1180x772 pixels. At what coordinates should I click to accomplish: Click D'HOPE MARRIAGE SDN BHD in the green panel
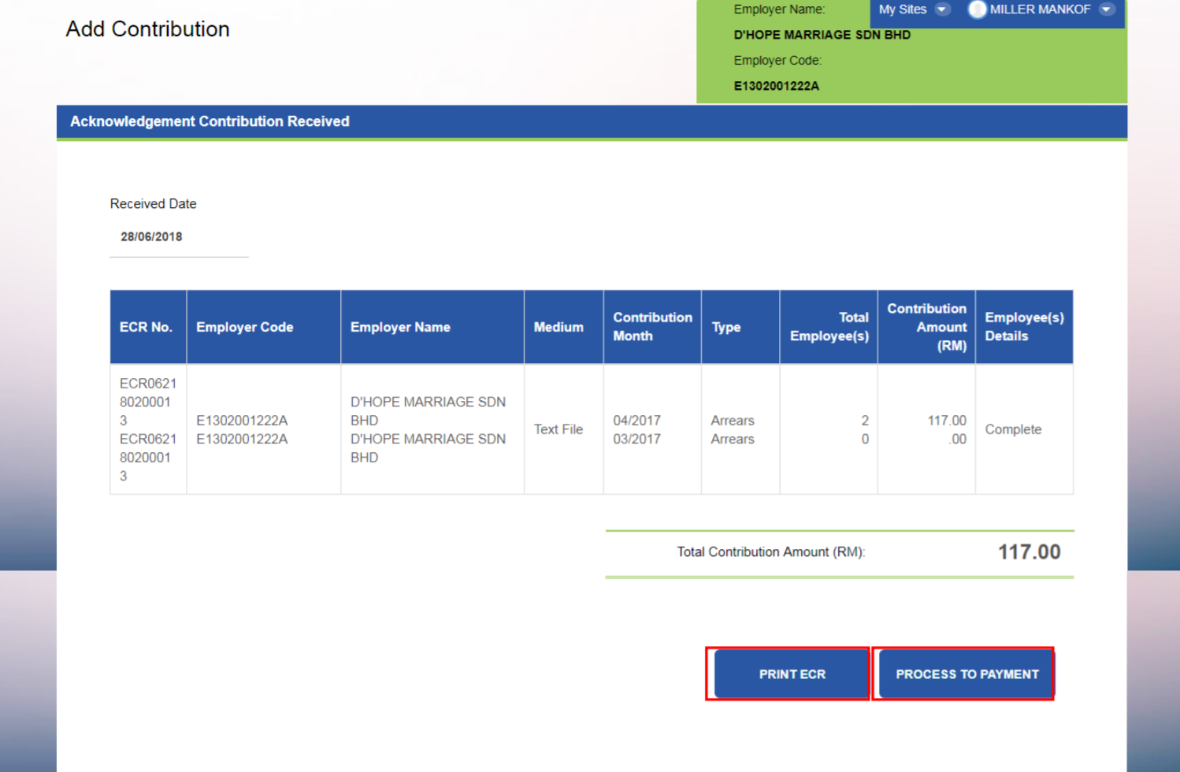(x=822, y=35)
